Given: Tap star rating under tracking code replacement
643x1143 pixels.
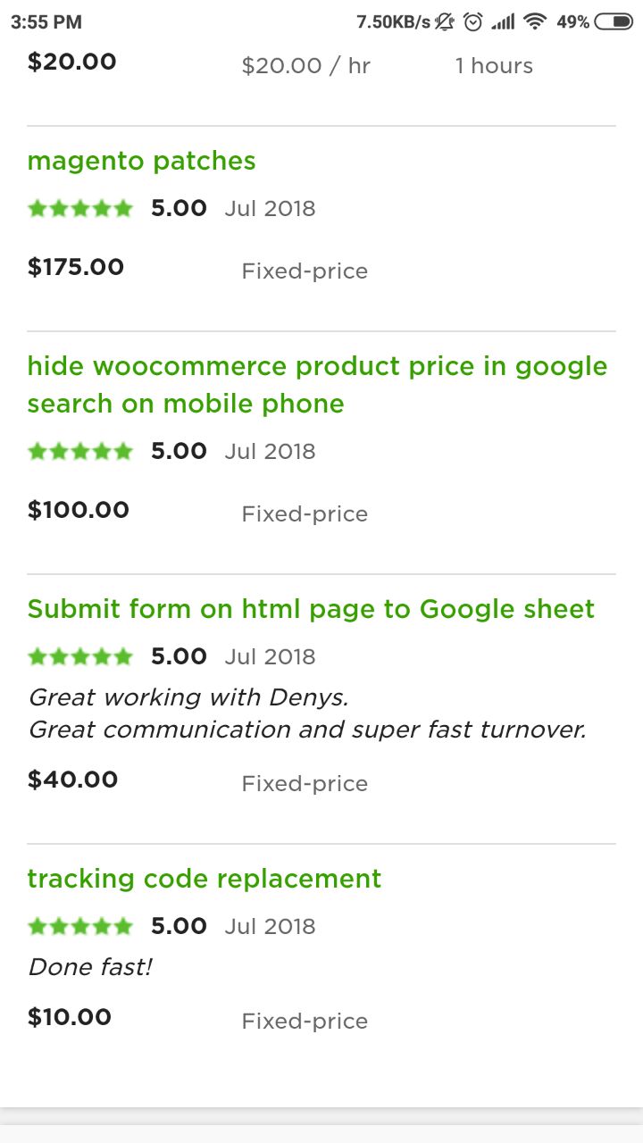Looking at the screenshot, I should pos(80,927).
